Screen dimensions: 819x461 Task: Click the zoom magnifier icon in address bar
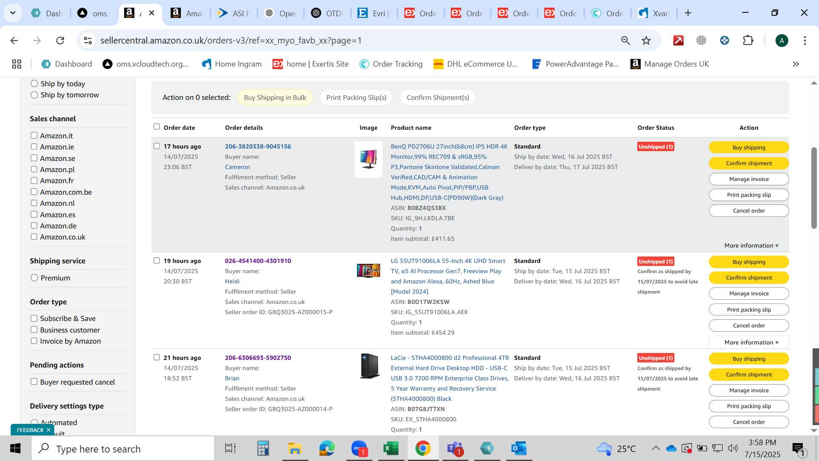coord(625,41)
